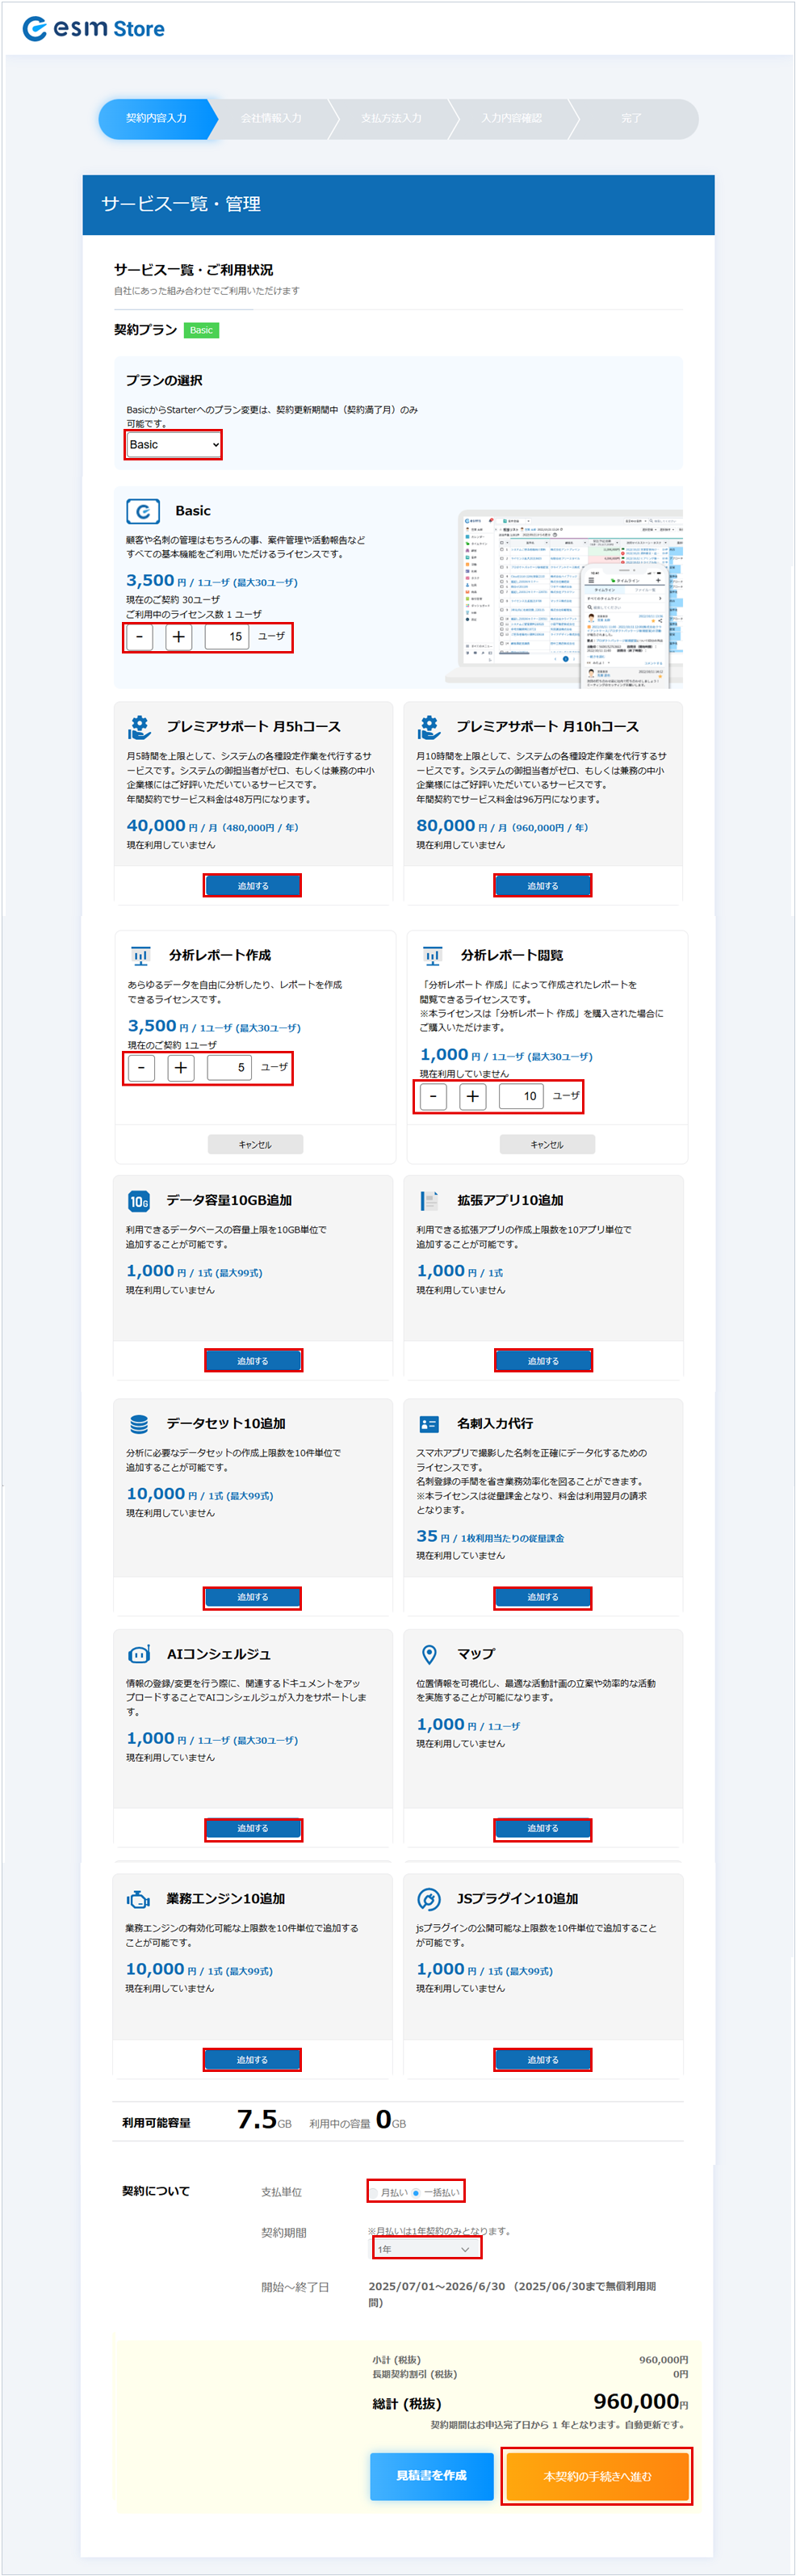Click the 40,000 円 / 月 price
This screenshot has height=2576, width=796.
(x=212, y=826)
